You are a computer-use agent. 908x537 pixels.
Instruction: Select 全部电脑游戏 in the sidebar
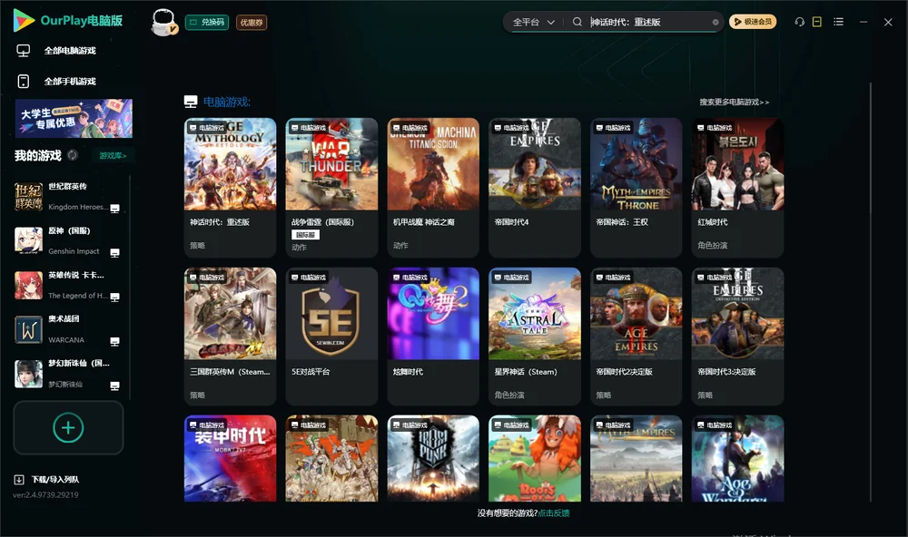pyautogui.click(x=70, y=51)
